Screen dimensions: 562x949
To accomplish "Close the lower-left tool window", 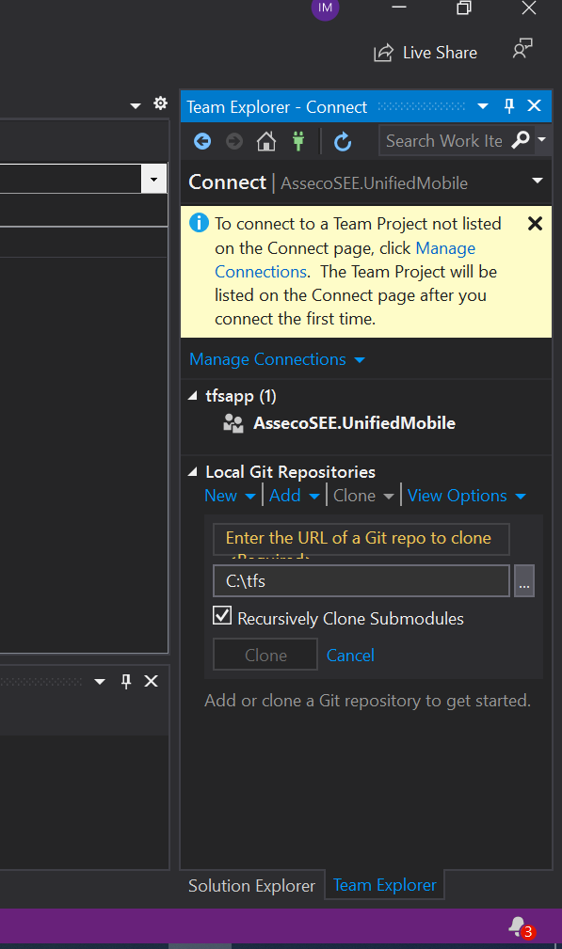I will [151, 682].
